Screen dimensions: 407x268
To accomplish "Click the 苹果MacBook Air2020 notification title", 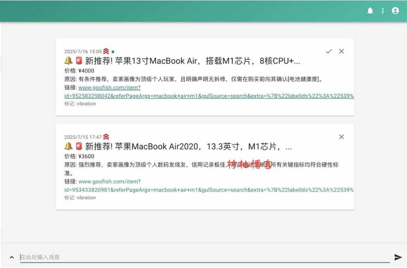I will [188, 147].
